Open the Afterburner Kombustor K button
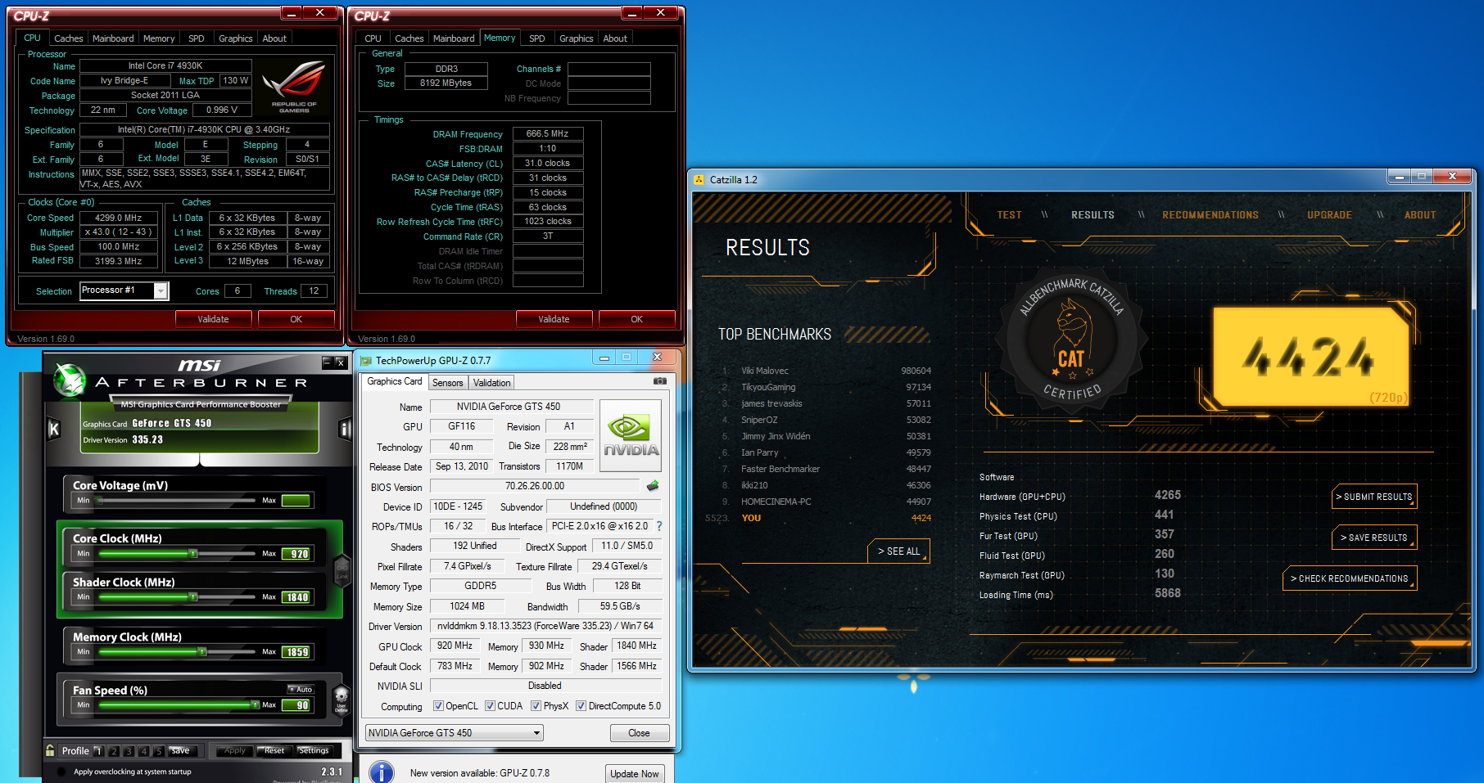Viewport: 1484px width, 783px height. (54, 429)
